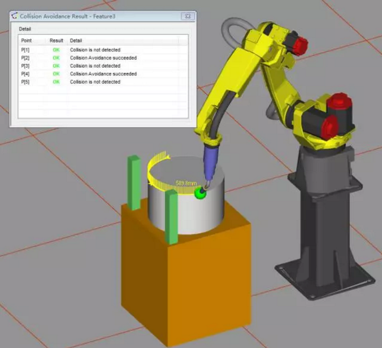
Task: Click the Detail column header
Action: pos(76,41)
